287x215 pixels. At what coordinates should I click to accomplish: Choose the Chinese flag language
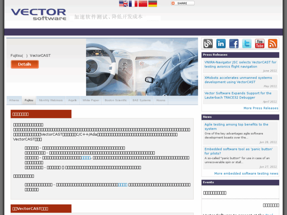tap(143, 4)
